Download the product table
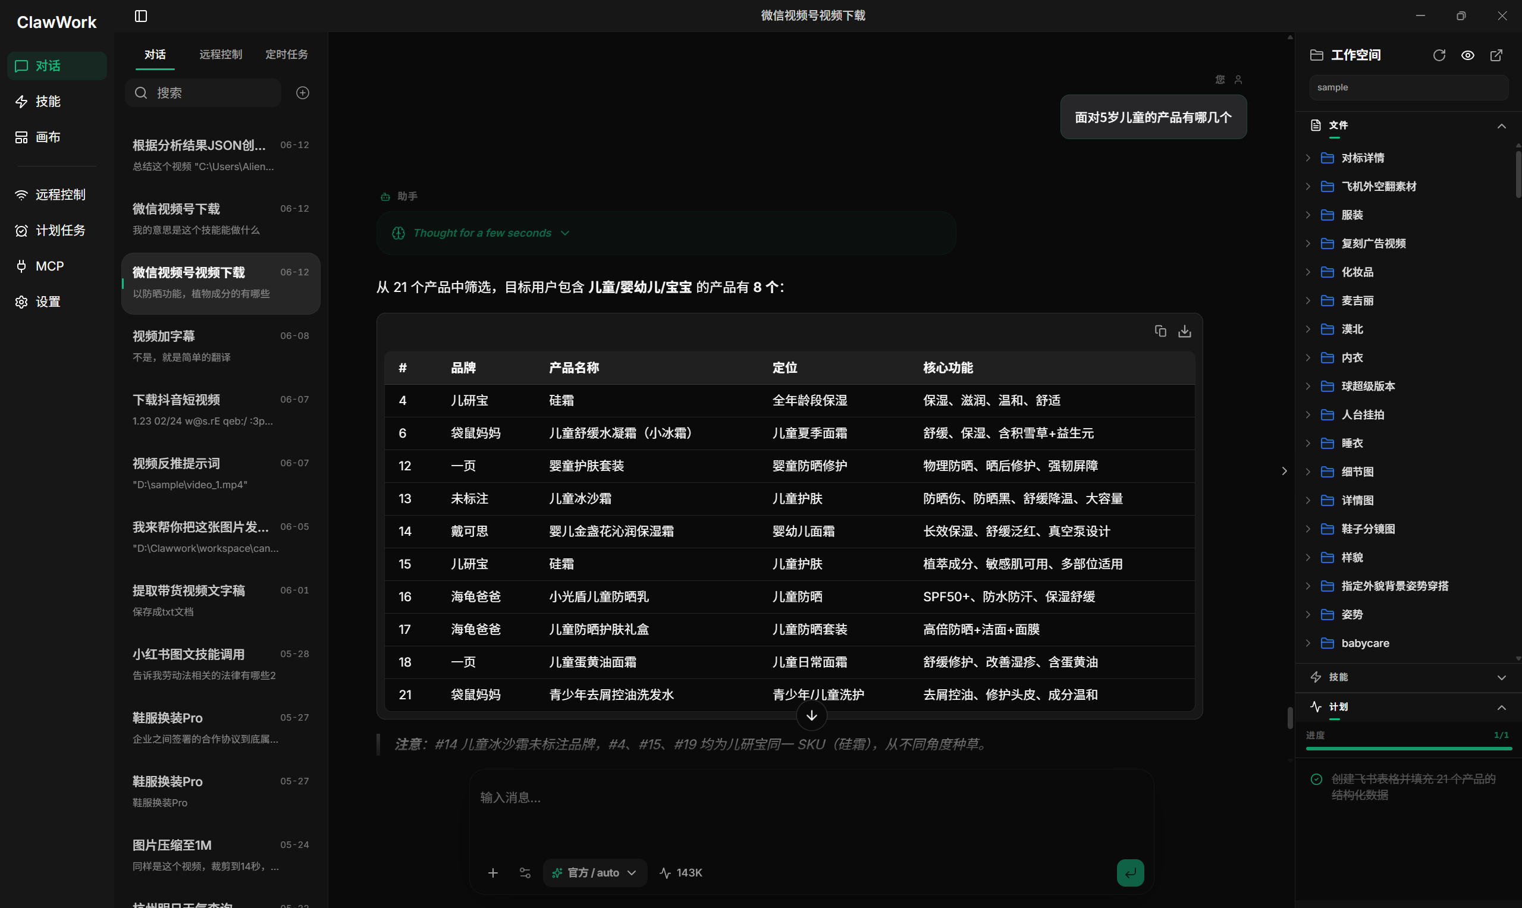This screenshot has height=908, width=1522. 1184,331
